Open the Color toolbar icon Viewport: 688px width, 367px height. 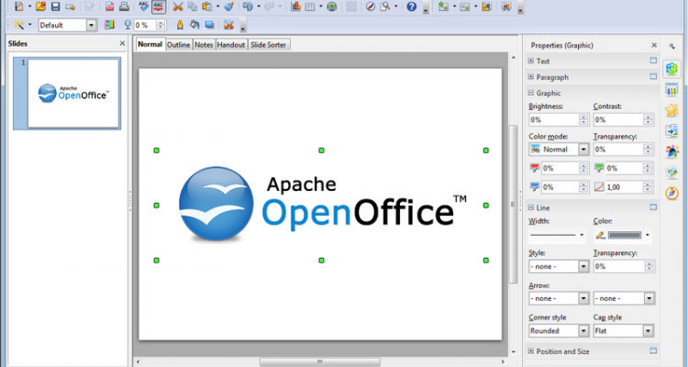(x=109, y=25)
